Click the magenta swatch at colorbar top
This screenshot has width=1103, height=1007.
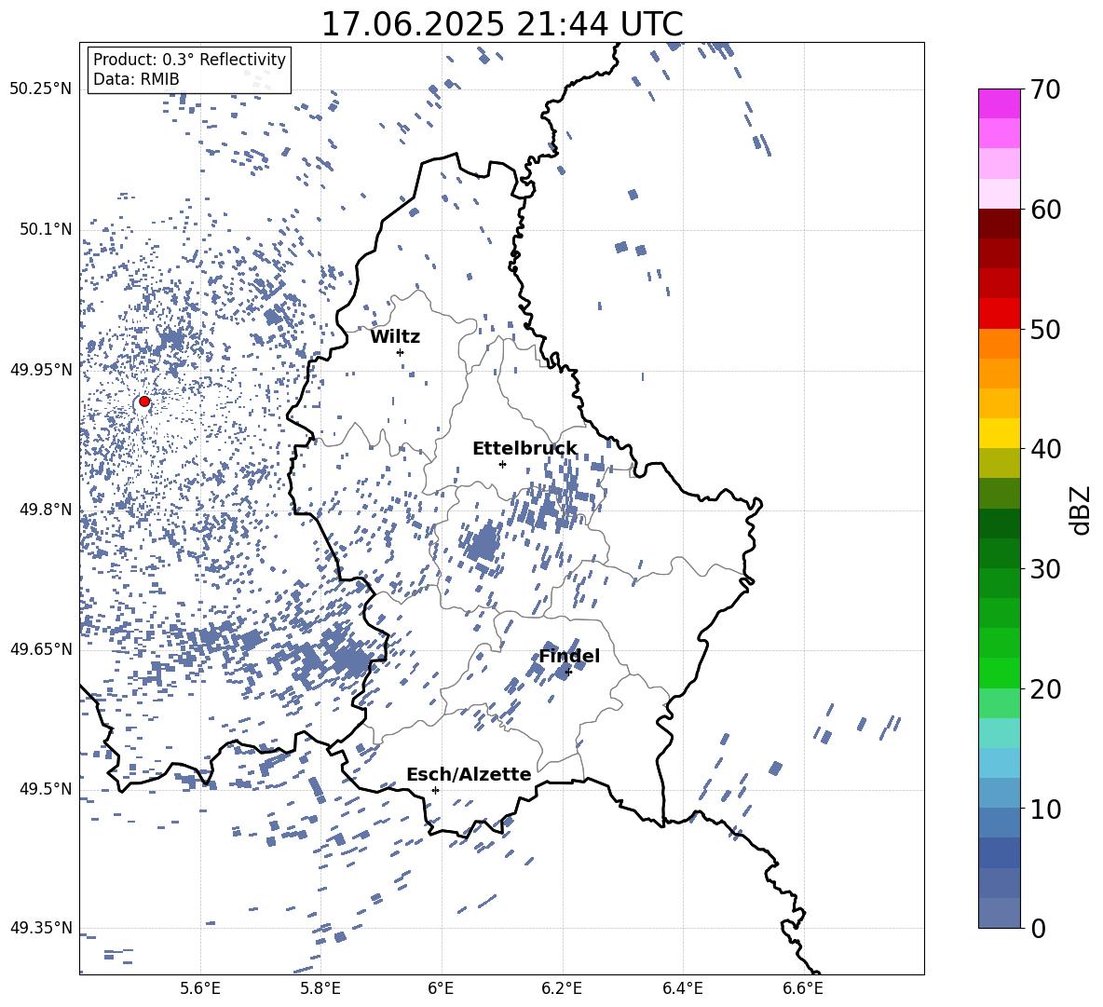click(x=999, y=104)
